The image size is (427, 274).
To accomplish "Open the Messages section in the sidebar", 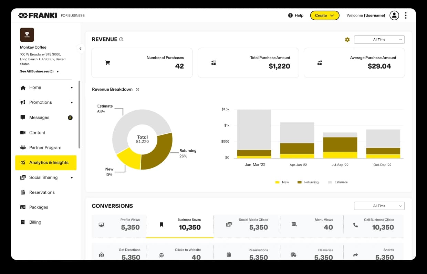I will [x=39, y=117].
